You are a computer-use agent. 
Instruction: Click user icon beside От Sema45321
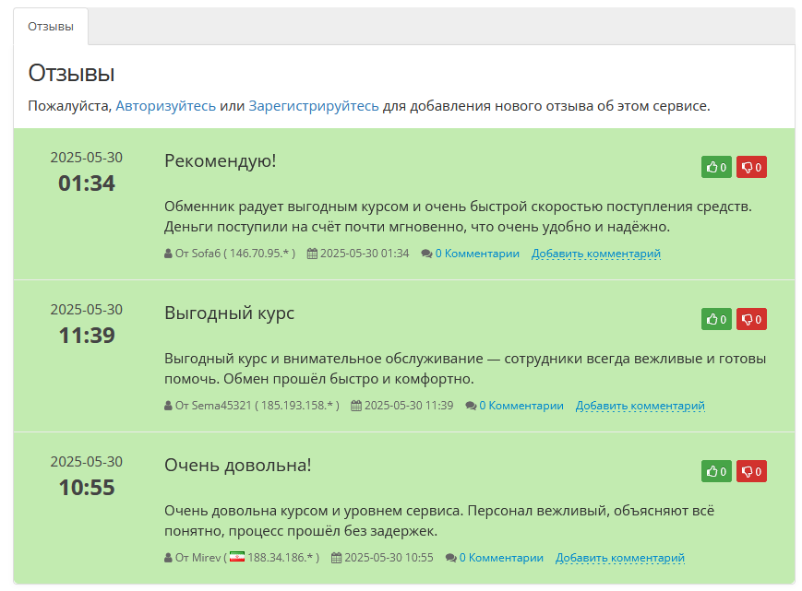[x=168, y=406]
